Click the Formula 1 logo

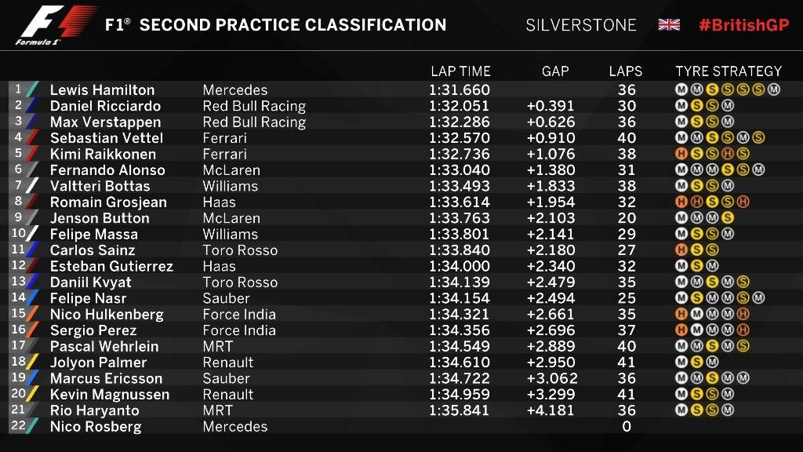coord(55,26)
